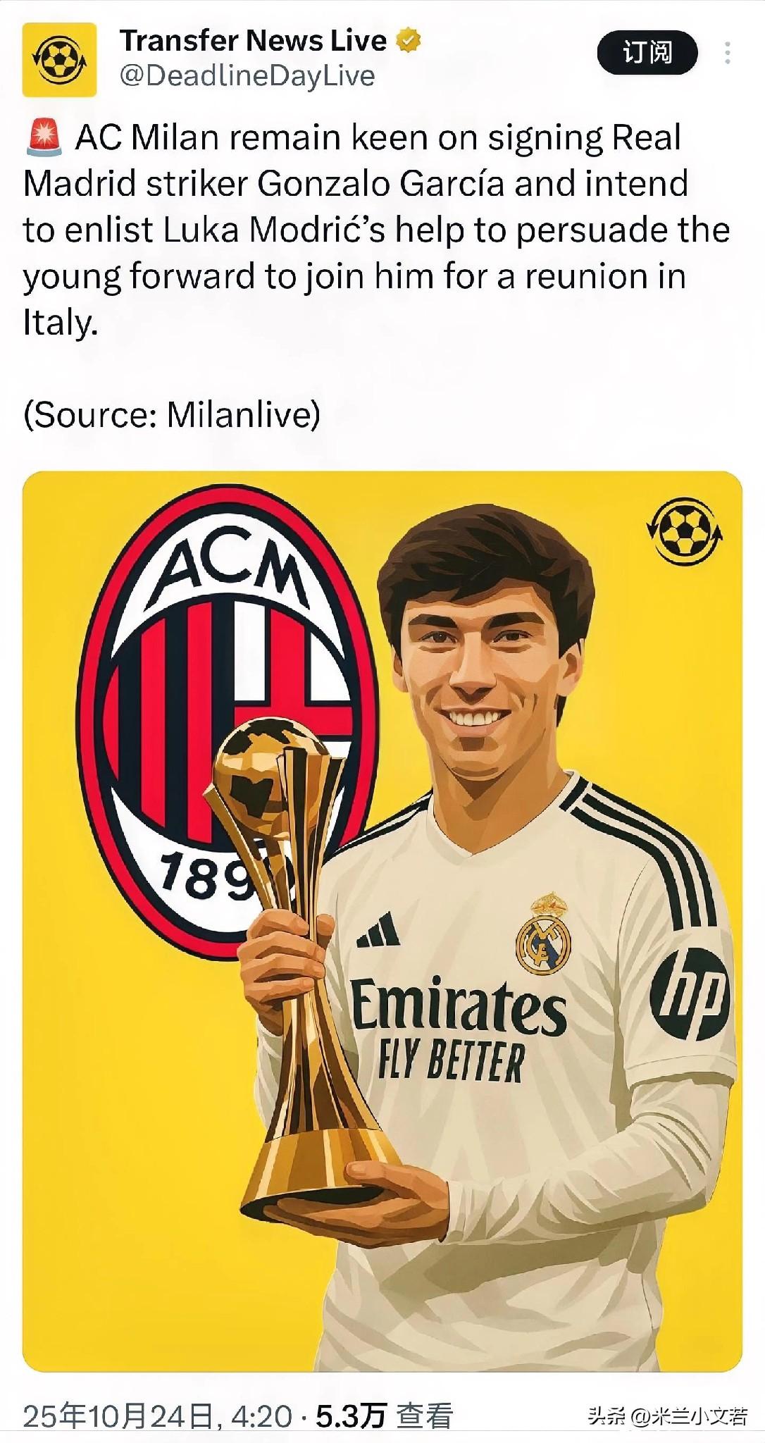Click the verified badge beside the account name
The height and width of the screenshot is (1443, 765).
[409, 40]
